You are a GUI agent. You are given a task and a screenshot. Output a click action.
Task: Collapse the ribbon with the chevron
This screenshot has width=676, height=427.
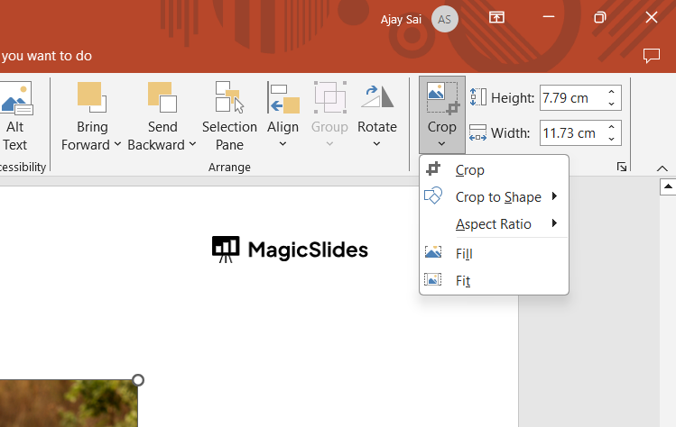point(662,168)
